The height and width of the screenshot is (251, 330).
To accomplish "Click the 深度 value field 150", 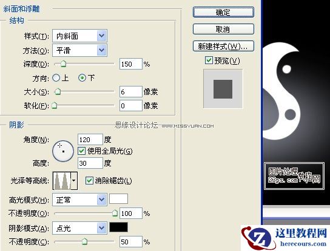I will [x=130, y=64].
